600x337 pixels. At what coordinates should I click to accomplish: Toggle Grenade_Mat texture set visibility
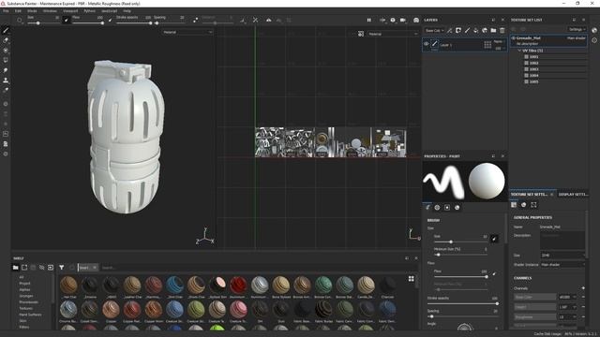514,38
